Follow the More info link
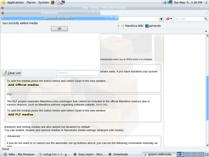The width and height of the screenshot is (209, 157). pos(102,104)
